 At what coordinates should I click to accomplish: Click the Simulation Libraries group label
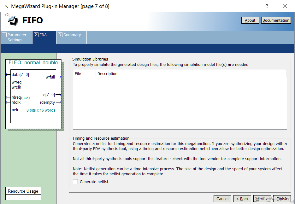pyautogui.click(x=90, y=59)
